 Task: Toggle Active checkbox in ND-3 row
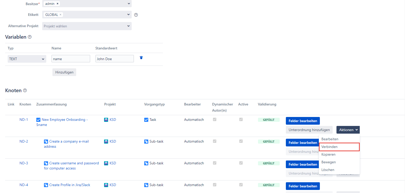[x=241, y=163]
